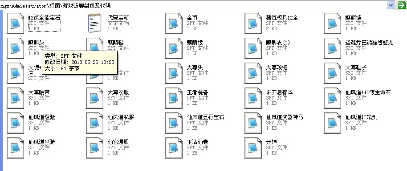Click the 仙风道轩辕剑 file icon

pyautogui.click(x=332, y=123)
